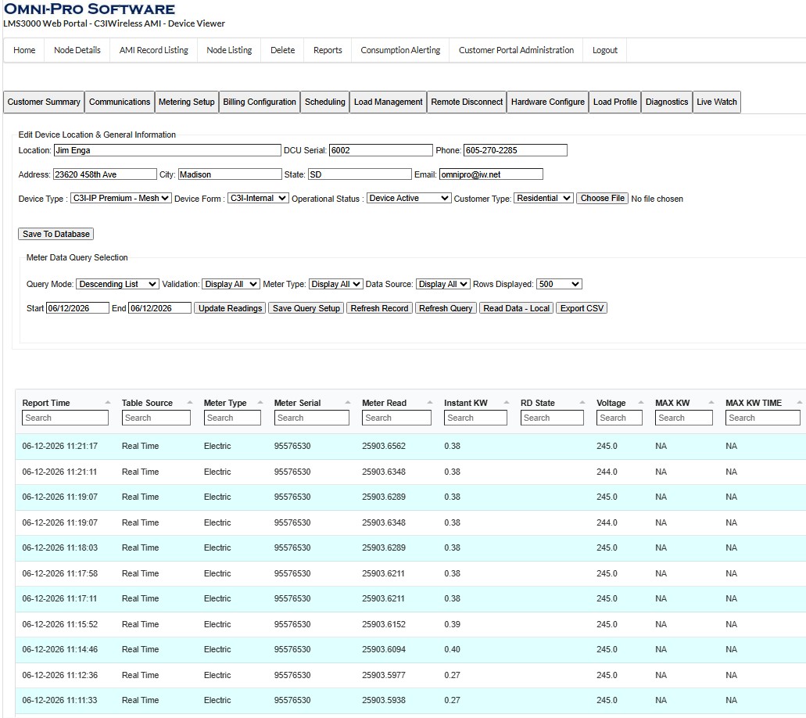Open Node Listing page

[229, 50]
